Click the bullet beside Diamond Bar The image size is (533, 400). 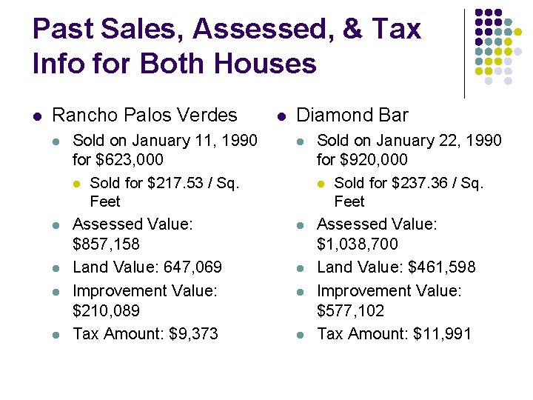coord(281,116)
